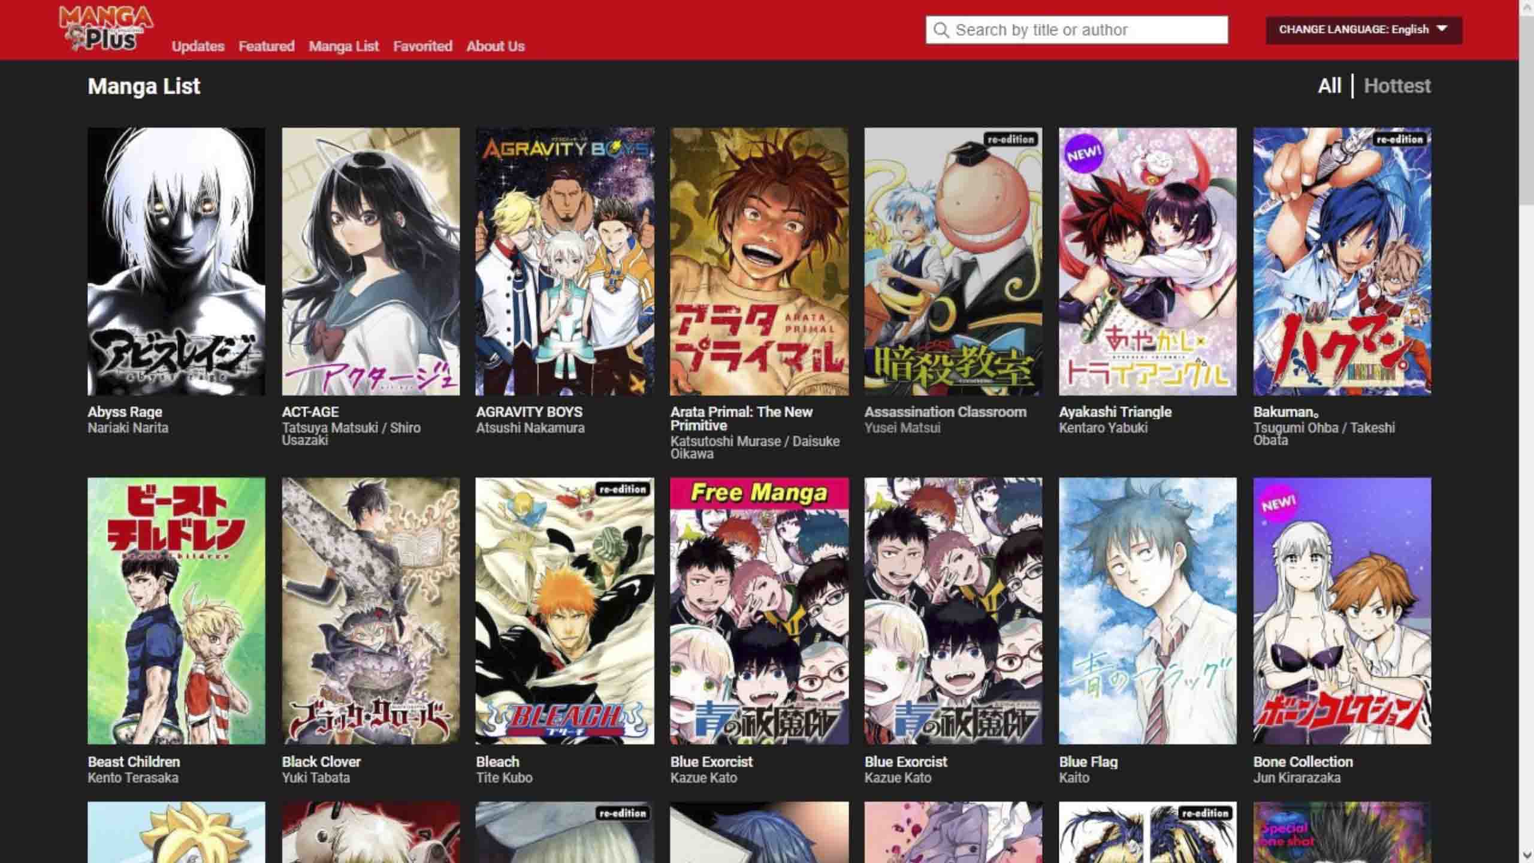The width and height of the screenshot is (1534, 863).
Task: Open the Favorited page
Action: pyautogui.click(x=422, y=46)
